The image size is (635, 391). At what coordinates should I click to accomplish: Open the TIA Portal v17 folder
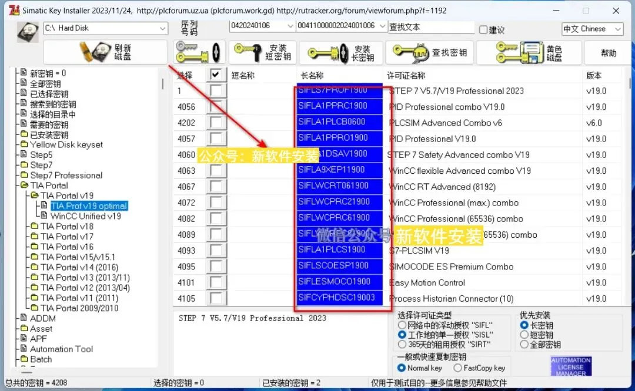pyautogui.click(x=67, y=237)
